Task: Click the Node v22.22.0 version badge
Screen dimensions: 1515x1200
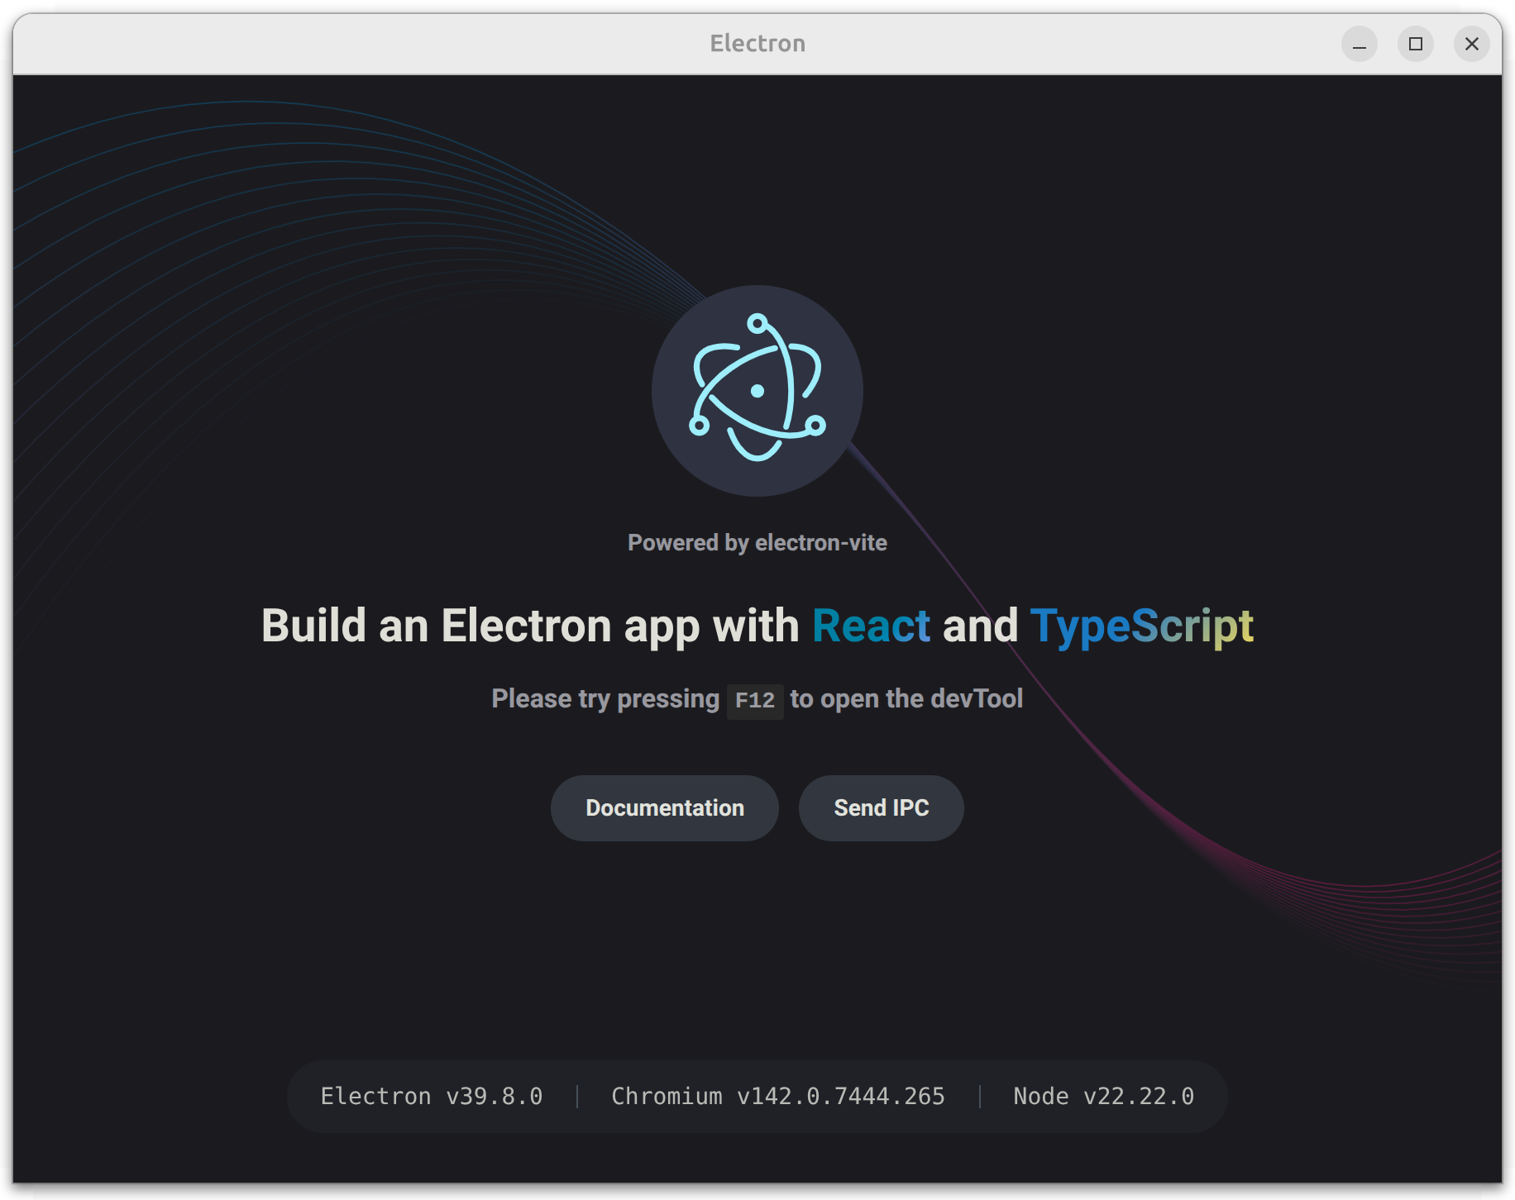Action: pos(1103,1096)
